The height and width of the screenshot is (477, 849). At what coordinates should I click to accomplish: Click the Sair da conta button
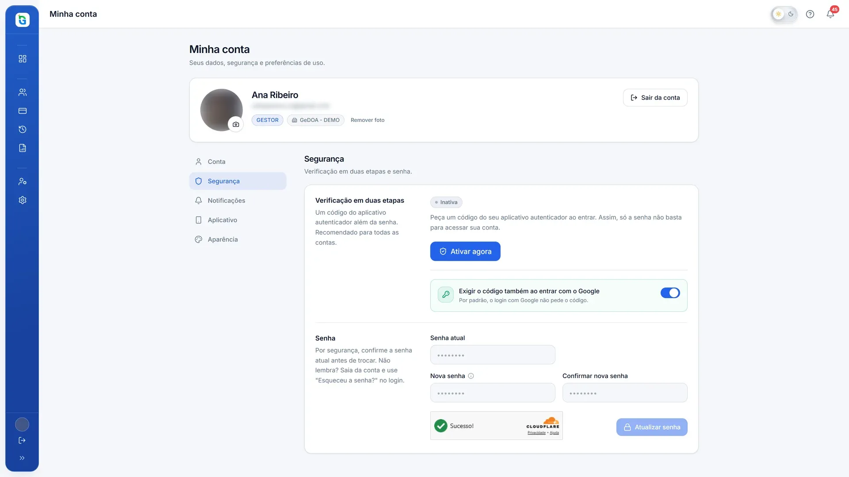(655, 98)
